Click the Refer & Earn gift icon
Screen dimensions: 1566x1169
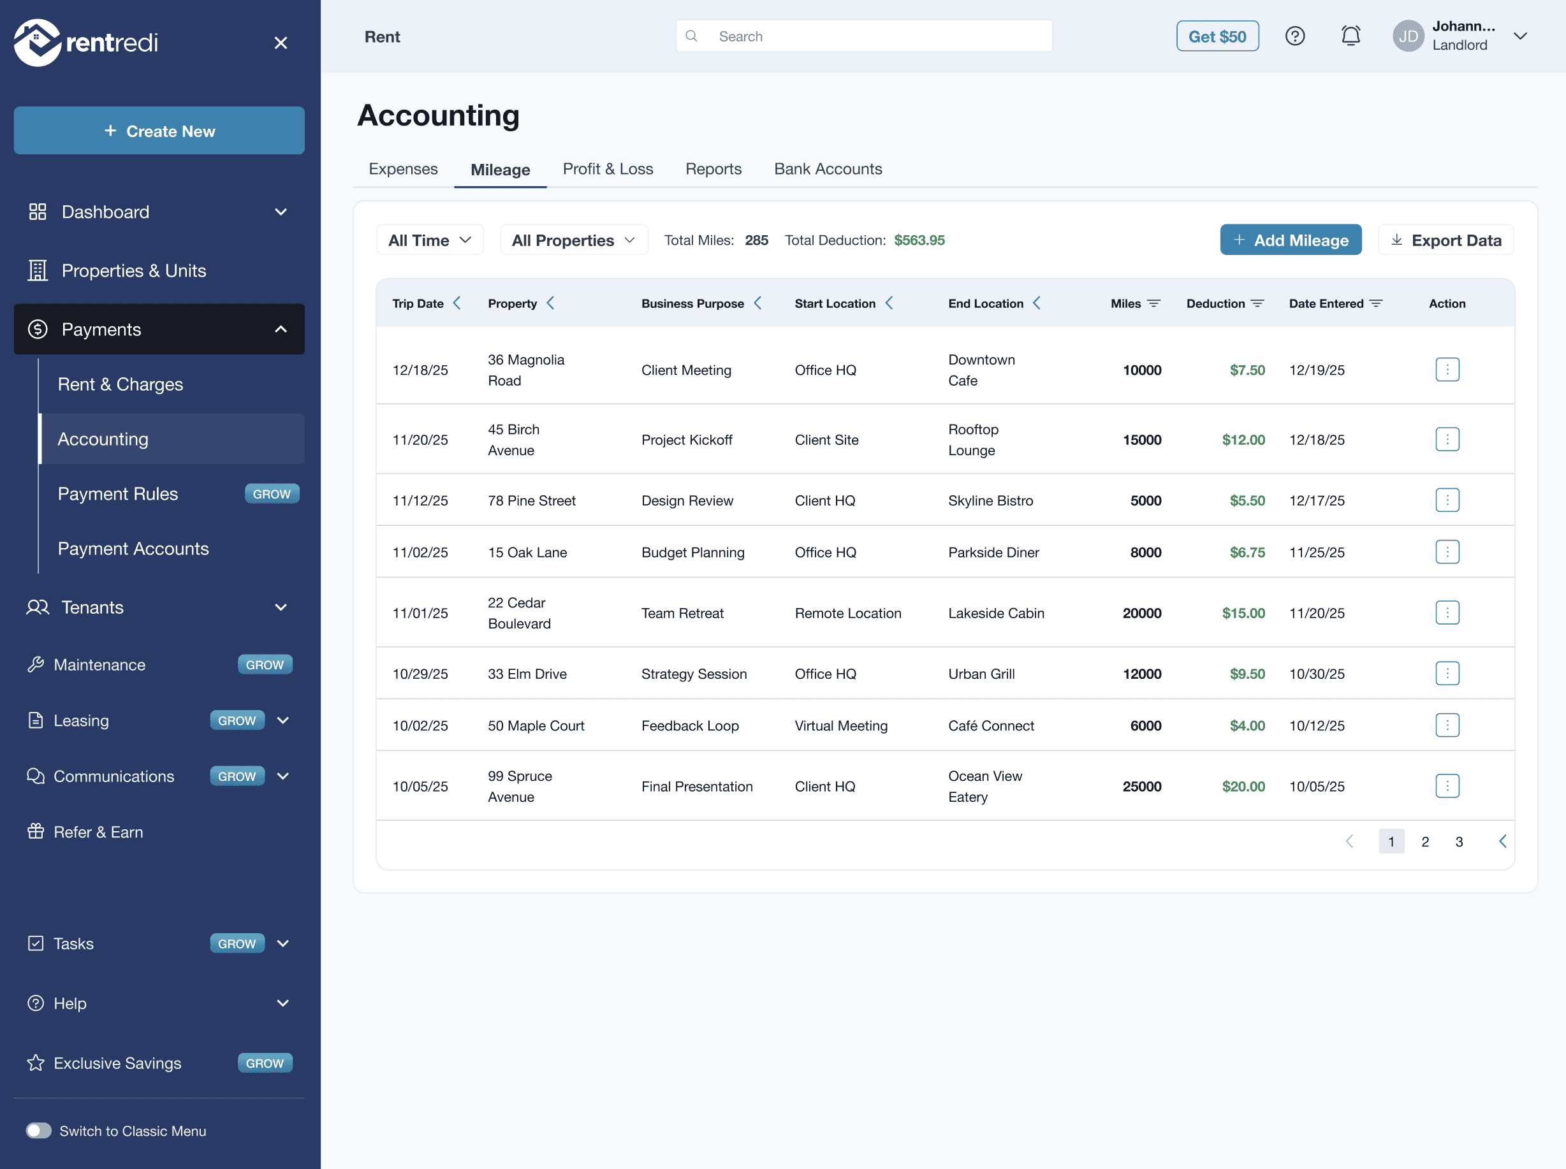[36, 831]
